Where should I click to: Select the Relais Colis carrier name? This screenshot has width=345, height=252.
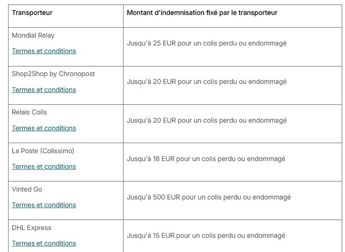tap(29, 112)
